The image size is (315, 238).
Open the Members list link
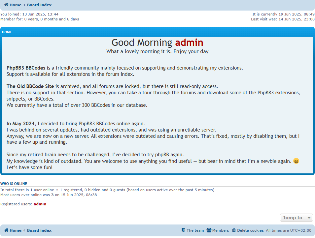pos(221,230)
